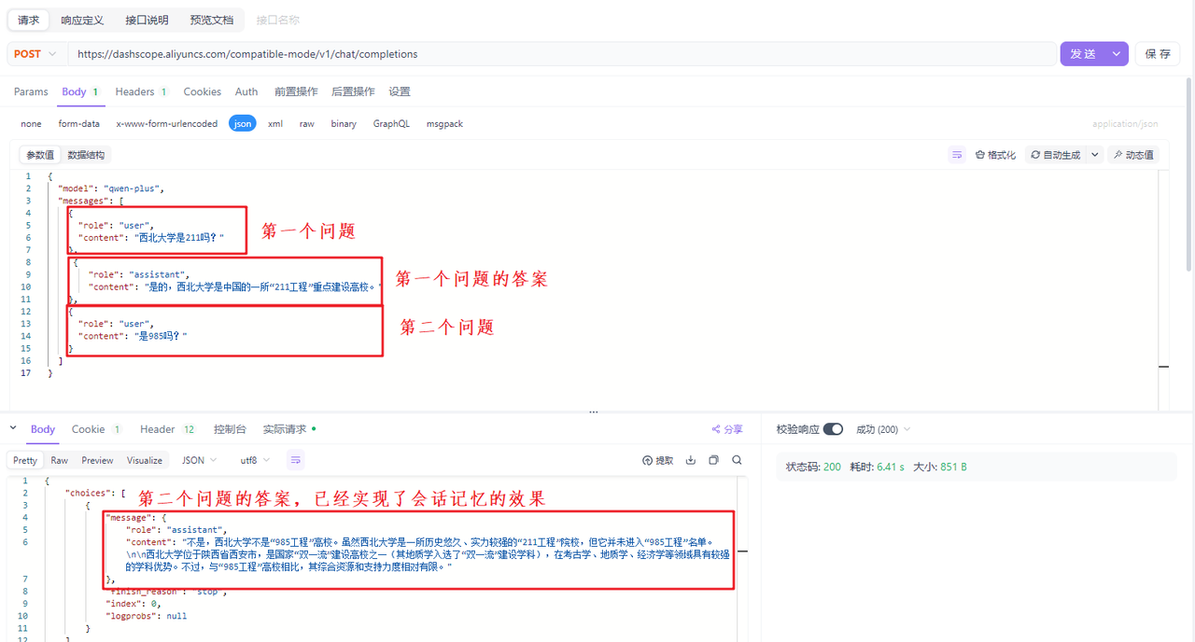Click the copy response body icon
Viewport: 1195px width, 642px height.
[713, 459]
